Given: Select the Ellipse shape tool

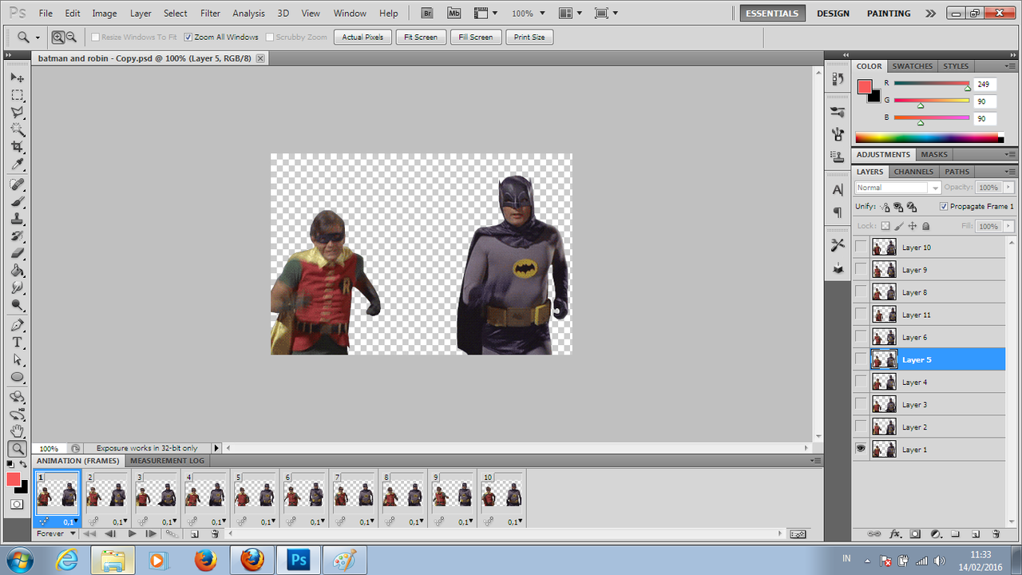Looking at the screenshot, I should [x=17, y=377].
